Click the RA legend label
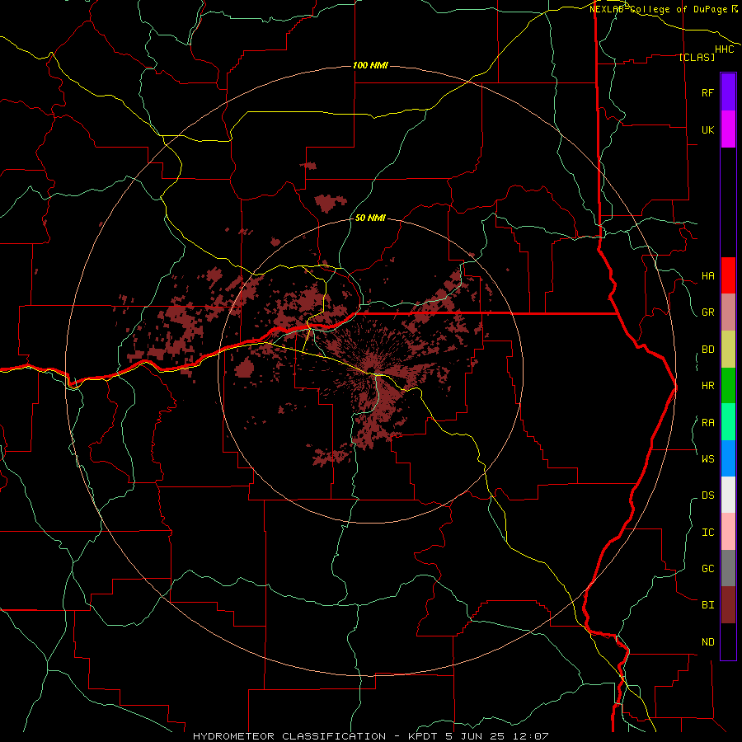Viewport: 742px width, 742px height. tap(707, 423)
